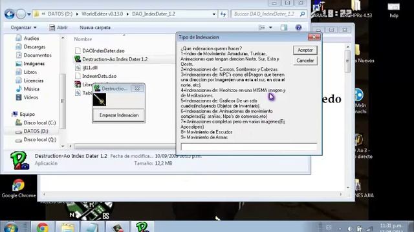Click the volume icon in system tray
This screenshot has width=414, height=232.
point(350,228)
